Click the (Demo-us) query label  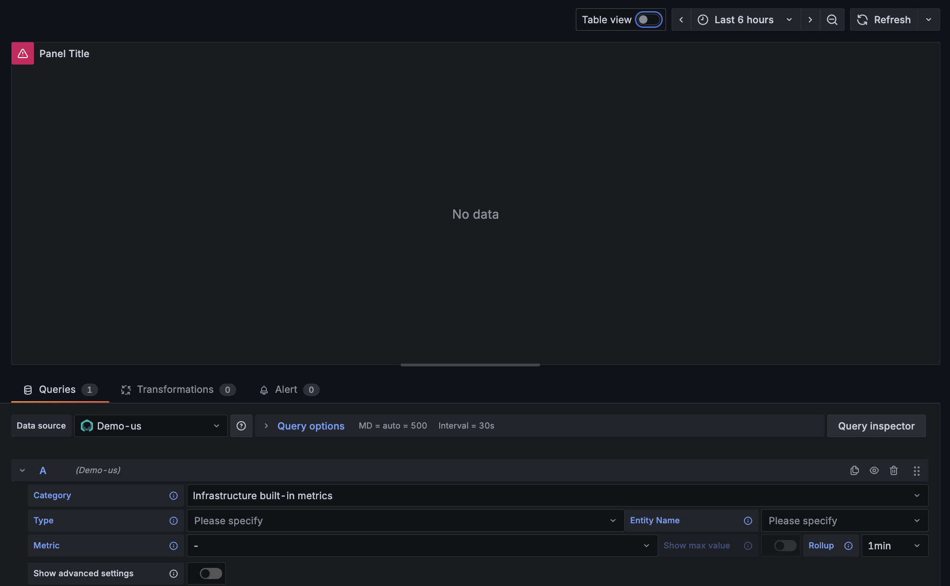coord(98,470)
